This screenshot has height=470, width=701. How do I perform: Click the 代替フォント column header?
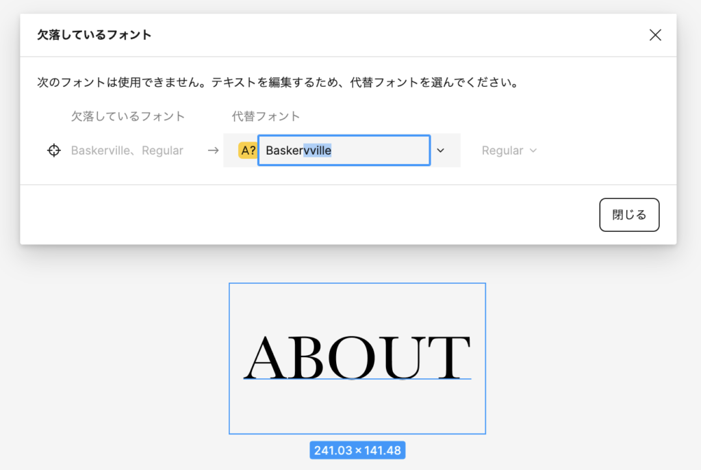coord(266,116)
